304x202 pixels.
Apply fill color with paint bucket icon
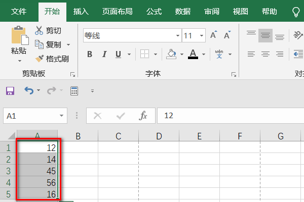[171, 54]
